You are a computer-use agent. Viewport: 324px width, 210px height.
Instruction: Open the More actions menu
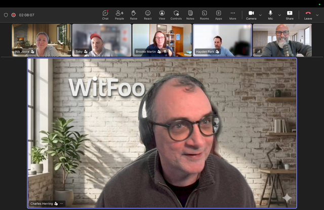pyautogui.click(x=233, y=15)
